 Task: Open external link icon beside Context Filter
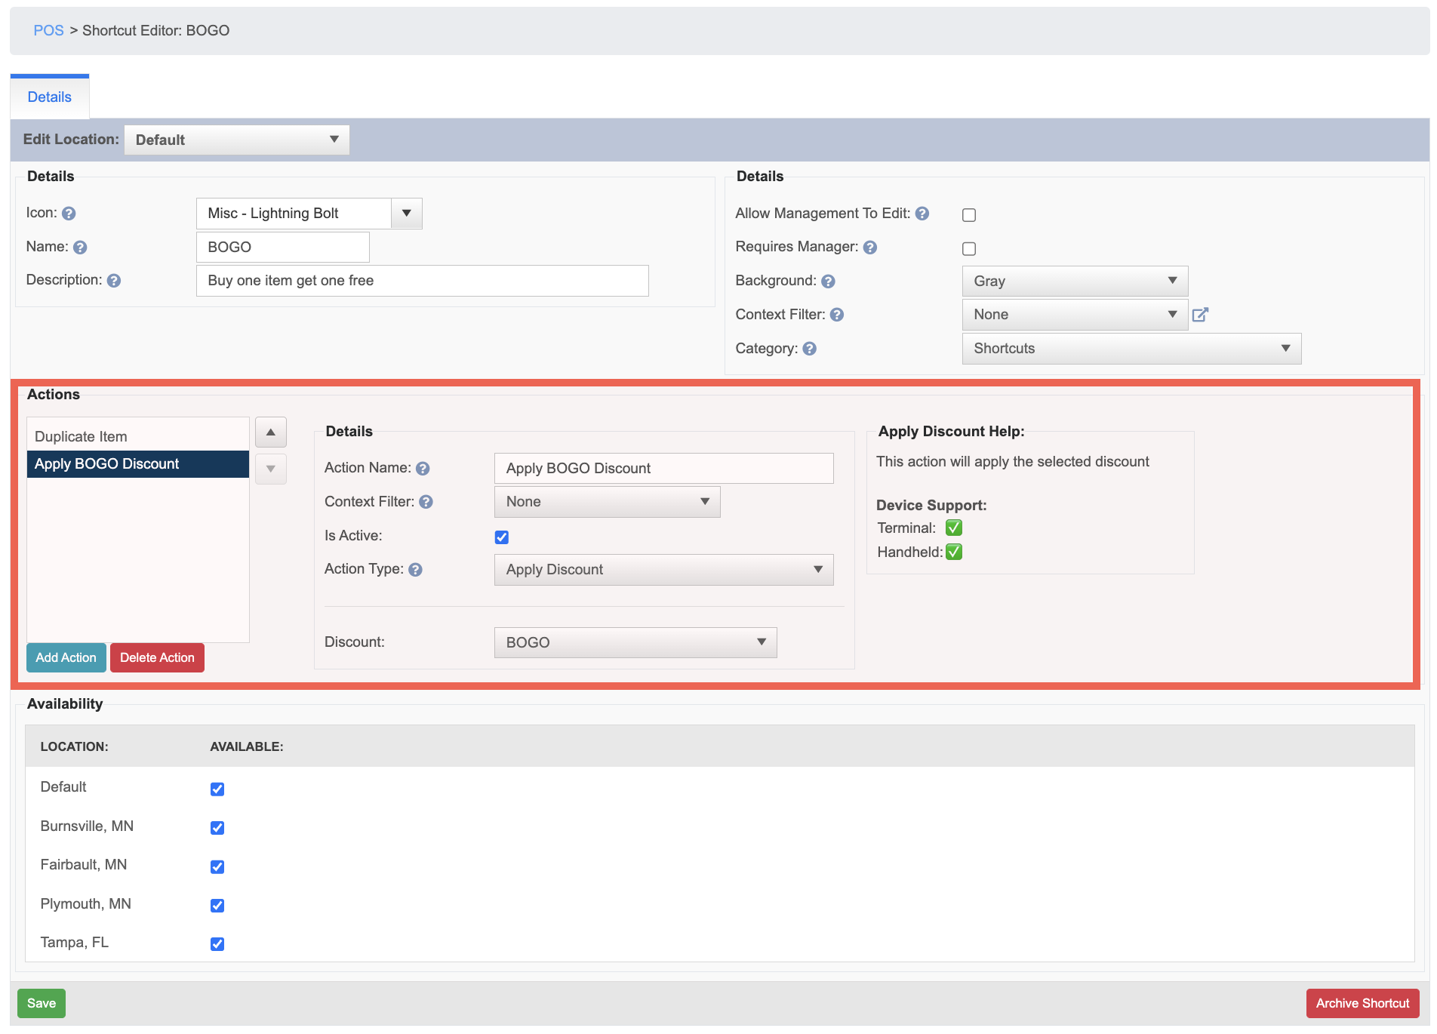[1200, 315]
